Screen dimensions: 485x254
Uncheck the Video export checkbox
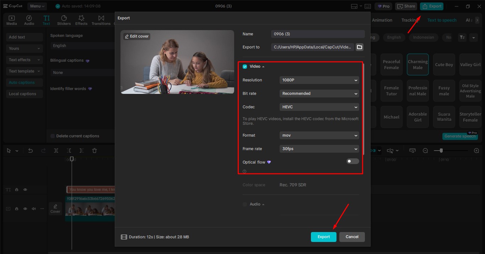(245, 66)
